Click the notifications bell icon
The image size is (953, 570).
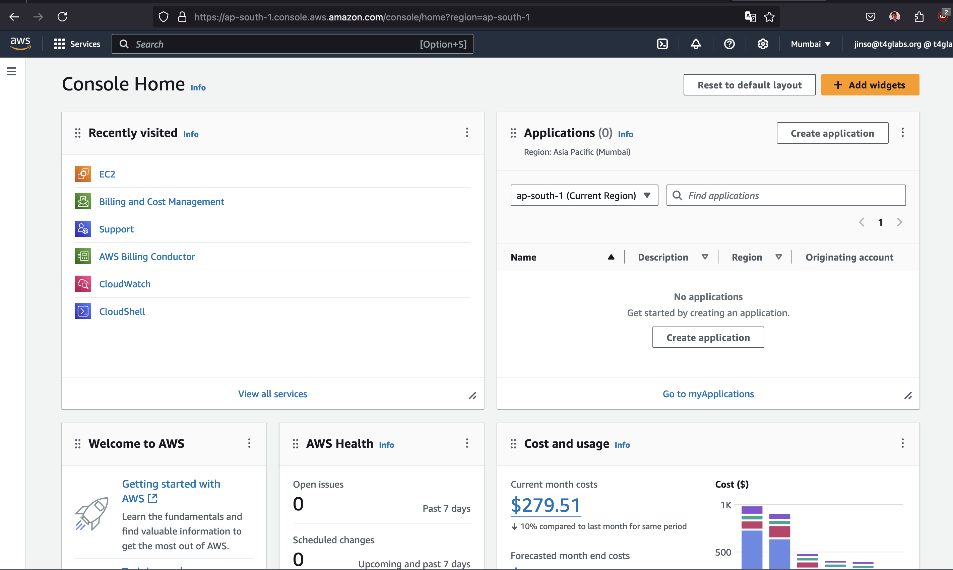(x=696, y=44)
